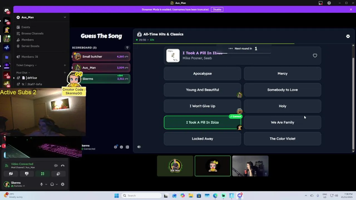The height and width of the screenshot is (200, 356).
Task: Open File Explorer from taskbar
Action: tap(191, 196)
